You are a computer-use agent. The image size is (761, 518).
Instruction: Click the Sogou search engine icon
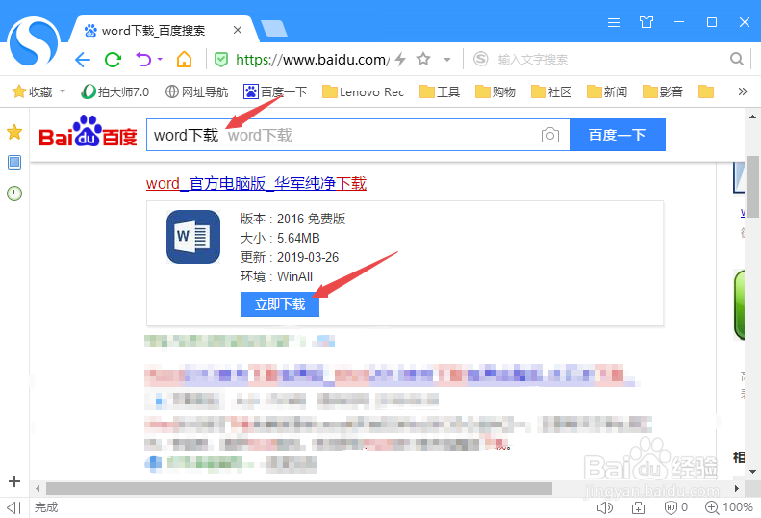coord(480,60)
